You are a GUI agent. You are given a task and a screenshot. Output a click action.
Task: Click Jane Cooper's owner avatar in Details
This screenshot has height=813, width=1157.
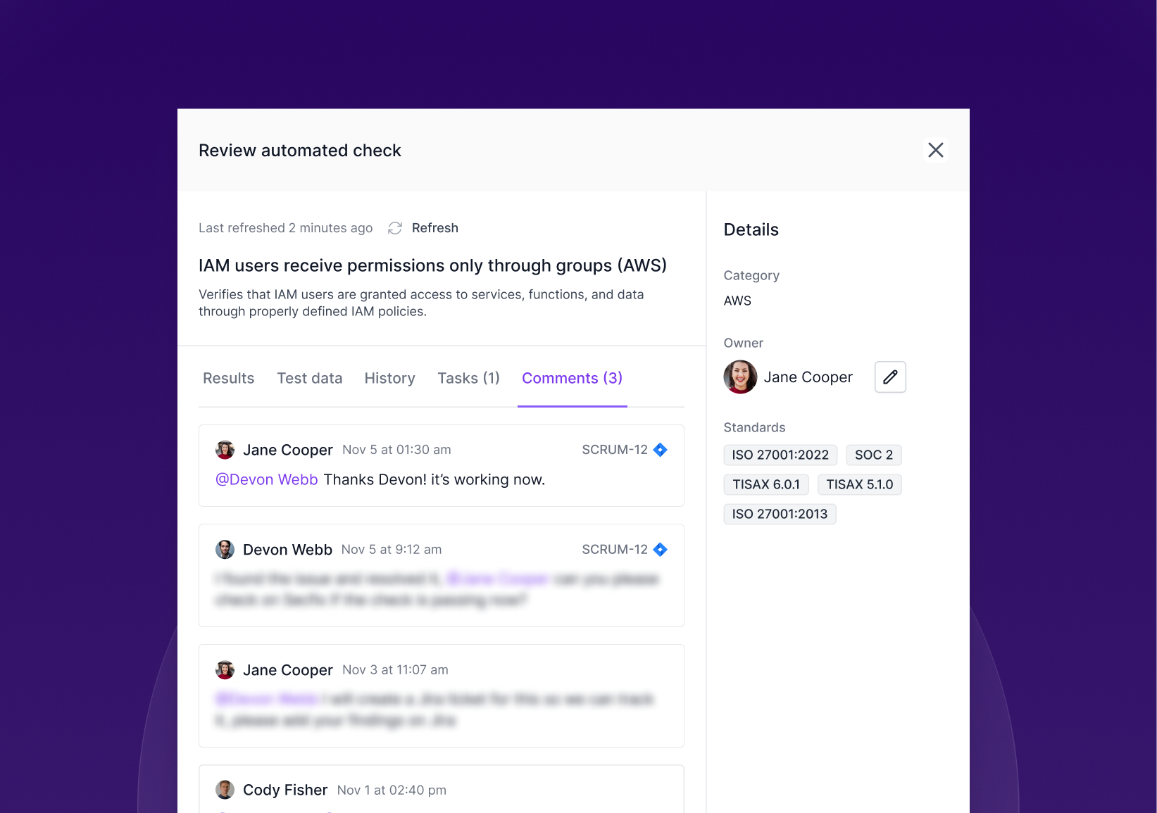[740, 377]
